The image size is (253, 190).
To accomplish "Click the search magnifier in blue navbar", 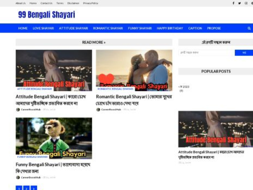I will tap(249, 28).
